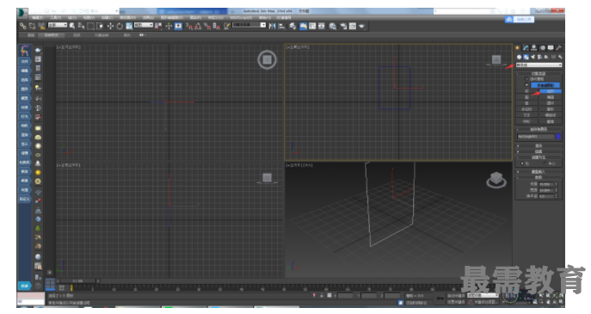Uncheck the Start New Shape checkbox

526,85
